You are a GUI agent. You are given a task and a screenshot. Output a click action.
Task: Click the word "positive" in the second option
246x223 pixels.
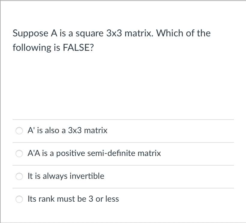70,154
